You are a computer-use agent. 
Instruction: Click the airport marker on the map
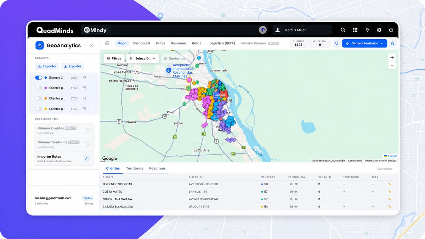point(168,70)
